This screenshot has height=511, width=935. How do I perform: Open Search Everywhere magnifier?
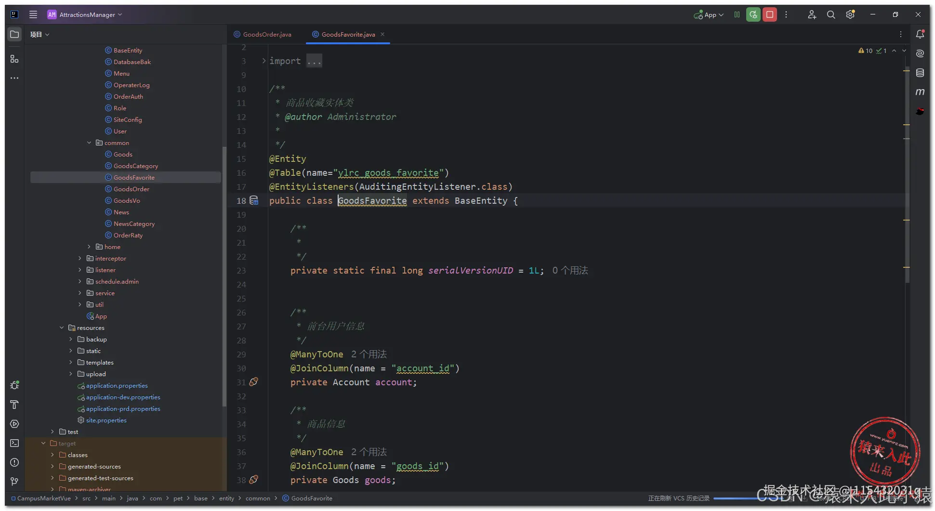point(831,14)
